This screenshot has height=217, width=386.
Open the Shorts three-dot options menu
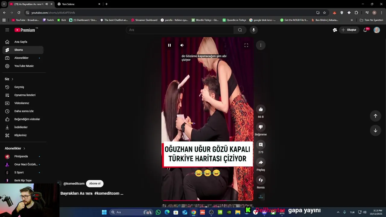tap(261, 45)
